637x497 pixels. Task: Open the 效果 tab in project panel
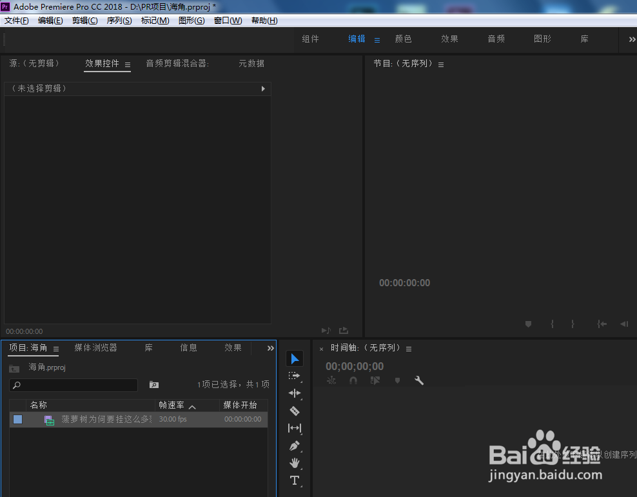(233, 347)
